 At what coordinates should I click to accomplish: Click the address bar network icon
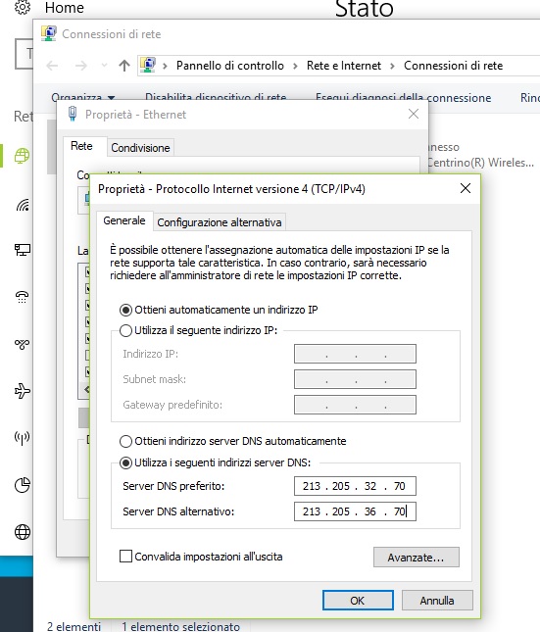coord(148,65)
